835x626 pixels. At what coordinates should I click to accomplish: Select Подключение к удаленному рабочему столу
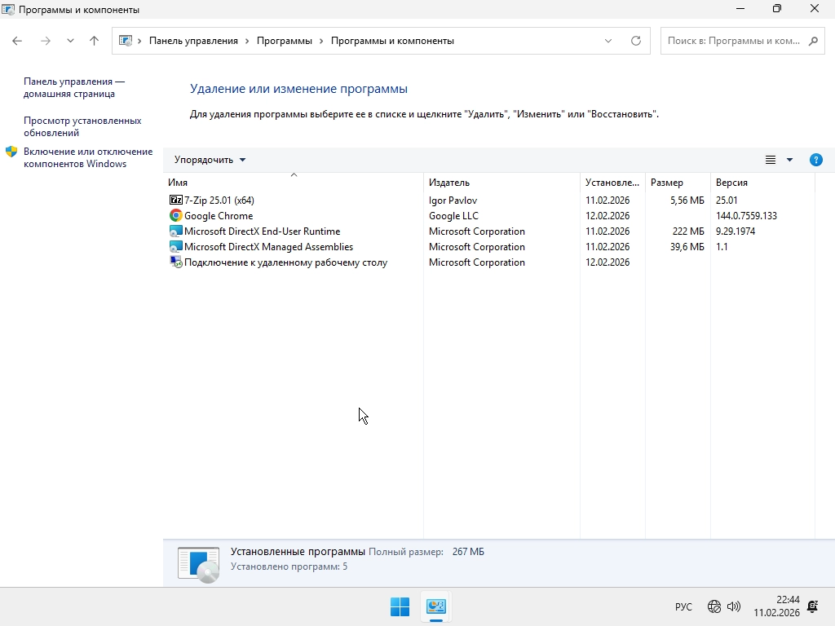(x=285, y=262)
